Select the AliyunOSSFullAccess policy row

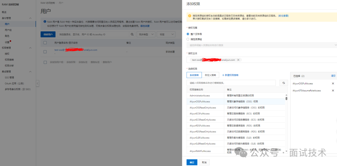(236, 102)
